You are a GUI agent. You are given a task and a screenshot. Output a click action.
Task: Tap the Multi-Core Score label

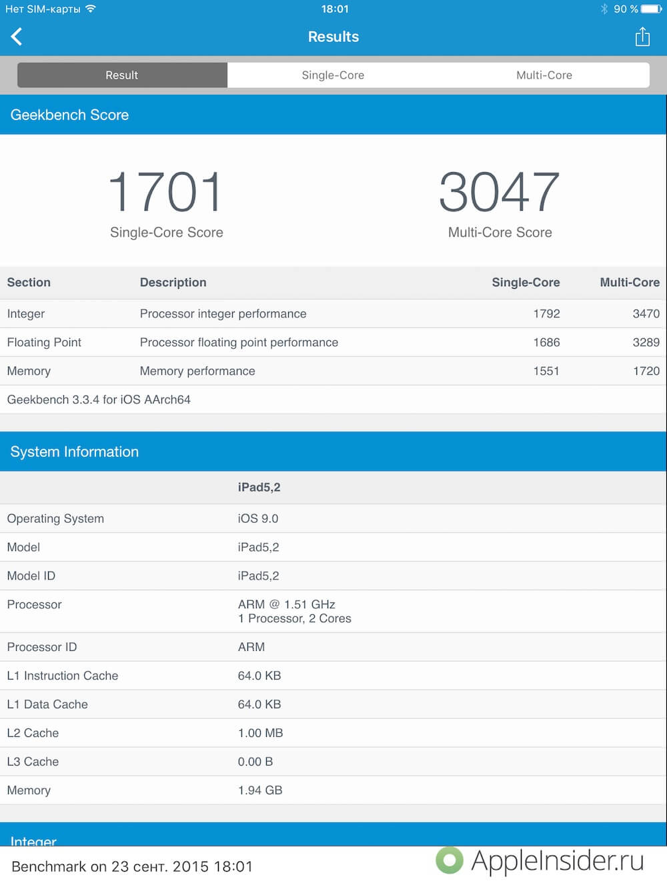(x=500, y=232)
